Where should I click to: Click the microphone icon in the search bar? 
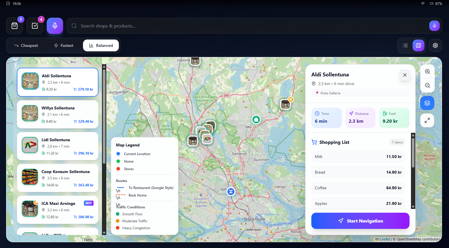[434, 26]
